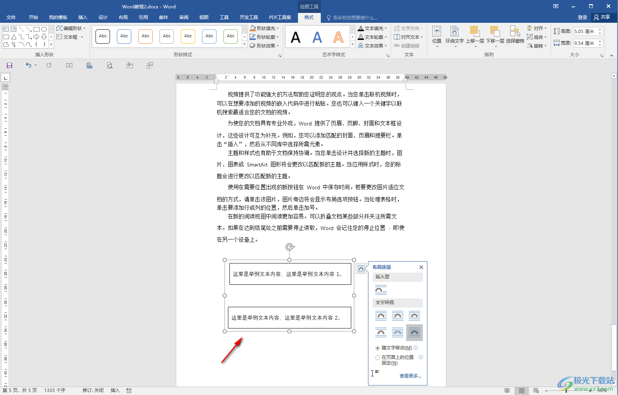The width and height of the screenshot is (618, 395).
Task: Click the 共享 share button
Action: point(602,17)
